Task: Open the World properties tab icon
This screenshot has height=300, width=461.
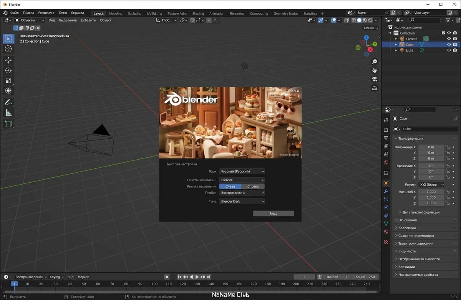Action: coord(386,162)
